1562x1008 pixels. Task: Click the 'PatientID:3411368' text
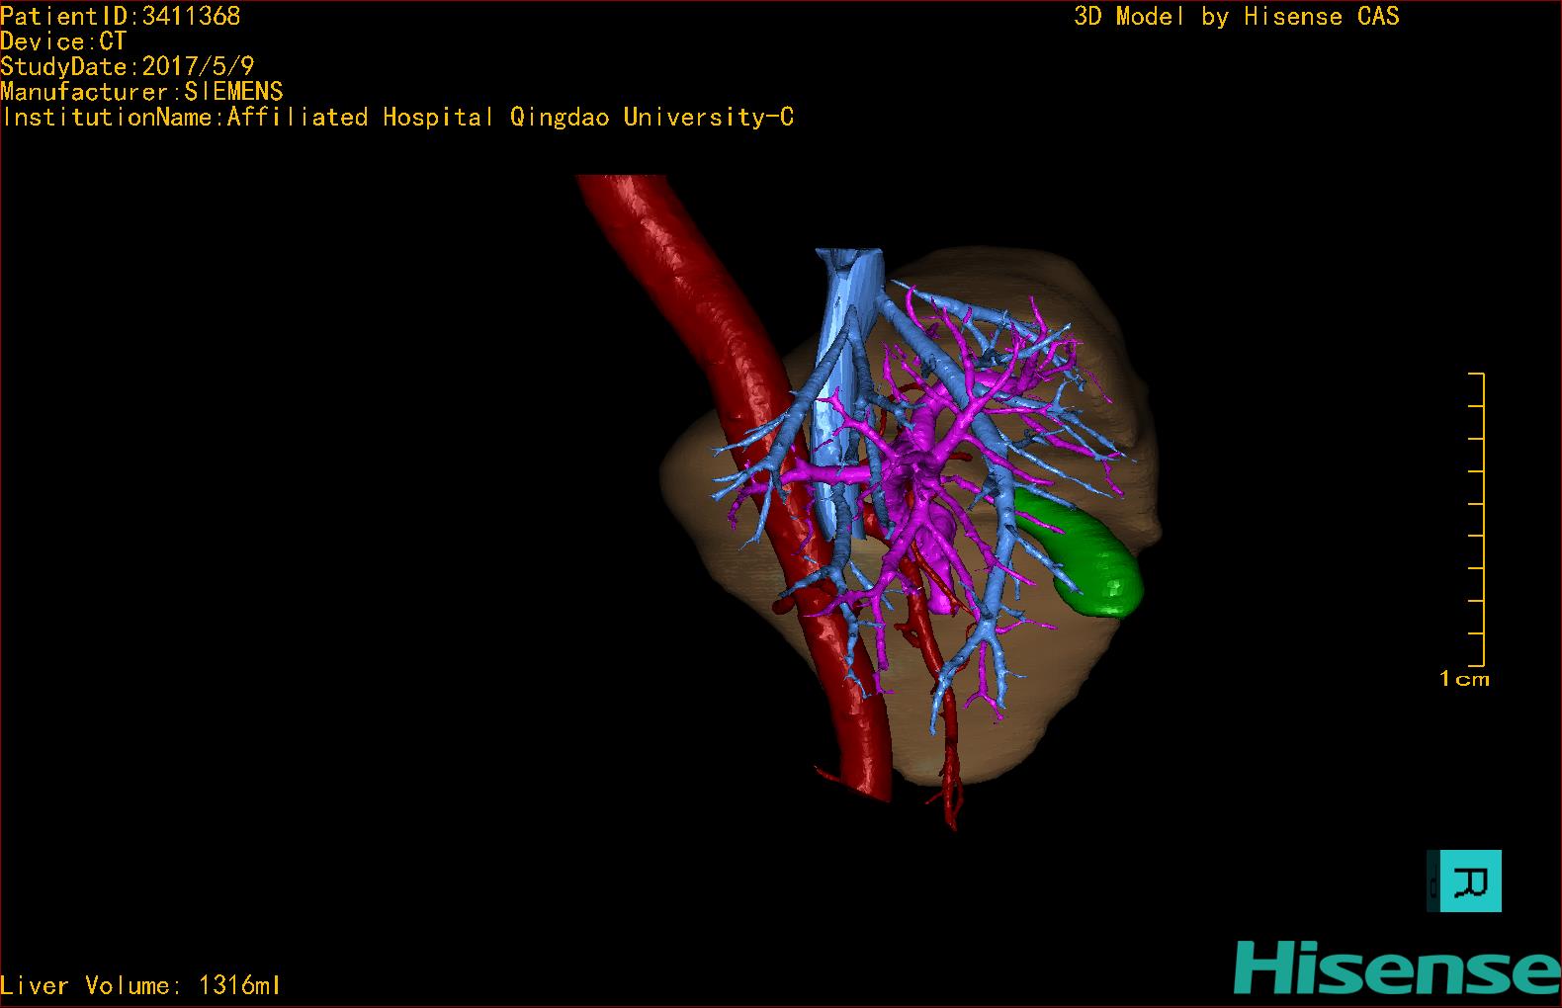point(121,16)
